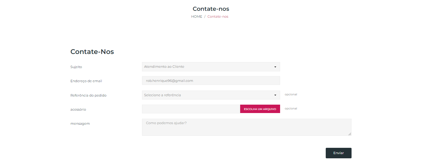Click the mensagem field label
The width and height of the screenshot is (423, 167).
point(80,124)
